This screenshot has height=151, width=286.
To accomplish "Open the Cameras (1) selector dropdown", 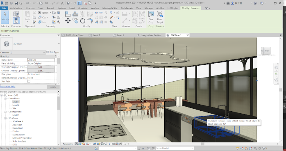I will pos(23,53).
